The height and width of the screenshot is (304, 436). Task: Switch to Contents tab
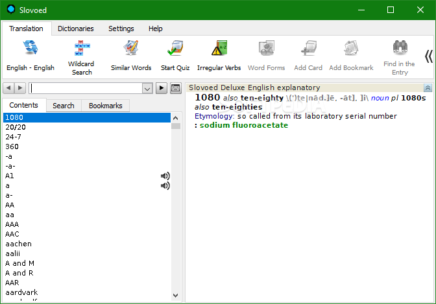[x=23, y=105]
